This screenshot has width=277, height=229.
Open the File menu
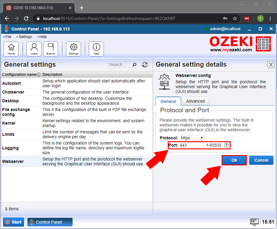click(x=8, y=37)
